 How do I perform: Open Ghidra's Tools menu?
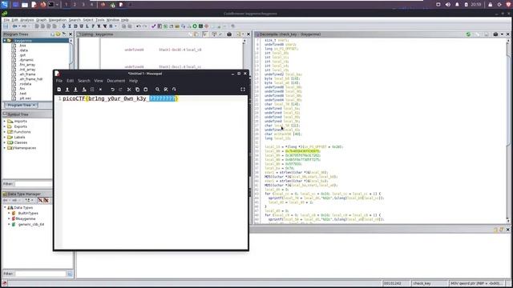[x=99, y=20]
